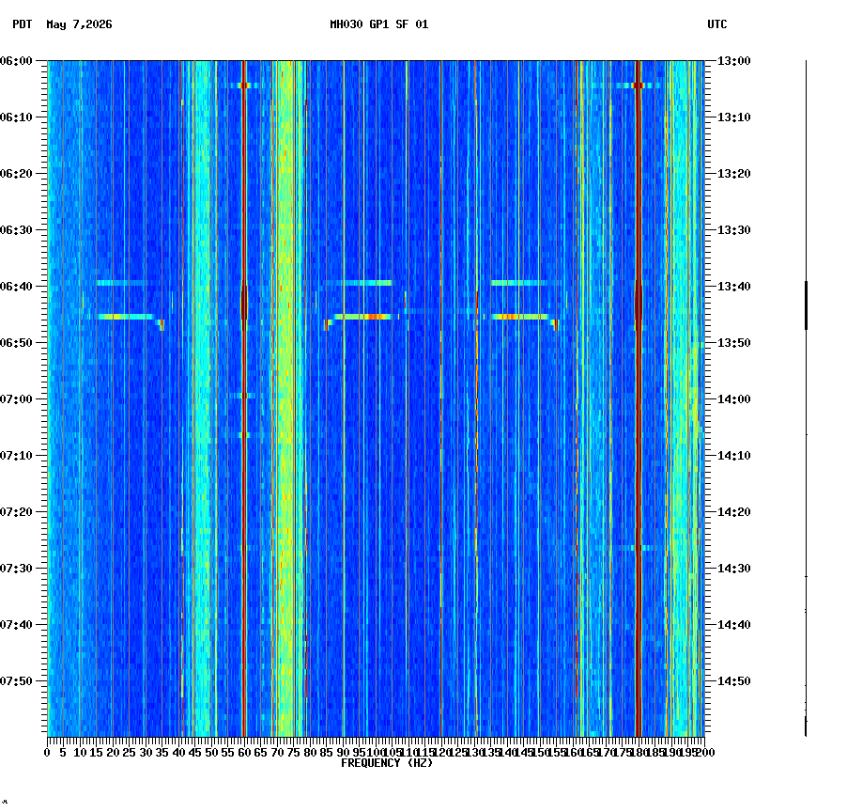Click the 07:20 PDT time label
Screen dimensions: 847x812
(16, 512)
